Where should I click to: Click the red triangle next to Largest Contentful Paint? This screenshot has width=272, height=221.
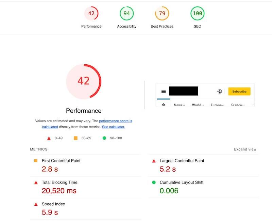coord(155,161)
